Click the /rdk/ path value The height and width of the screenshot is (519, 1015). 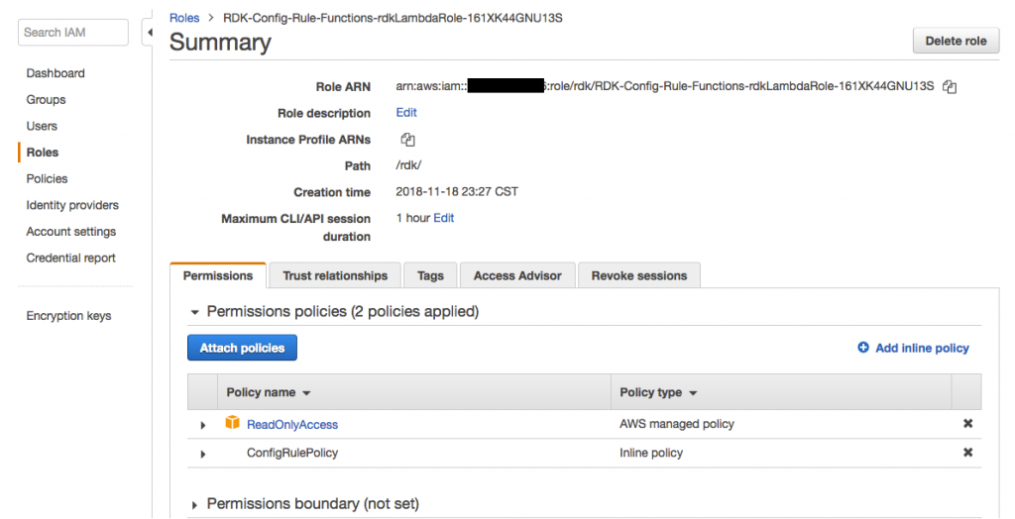coord(408,165)
